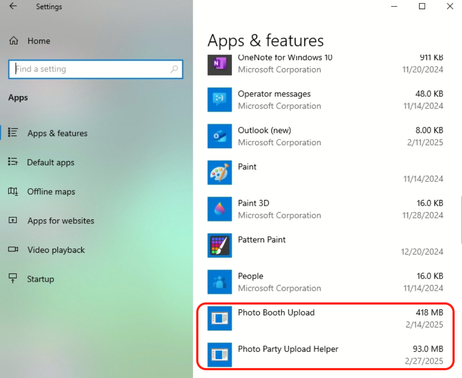Image resolution: width=462 pixels, height=378 pixels.
Task: Select the Outlook (new) app icon
Action: [x=220, y=136]
